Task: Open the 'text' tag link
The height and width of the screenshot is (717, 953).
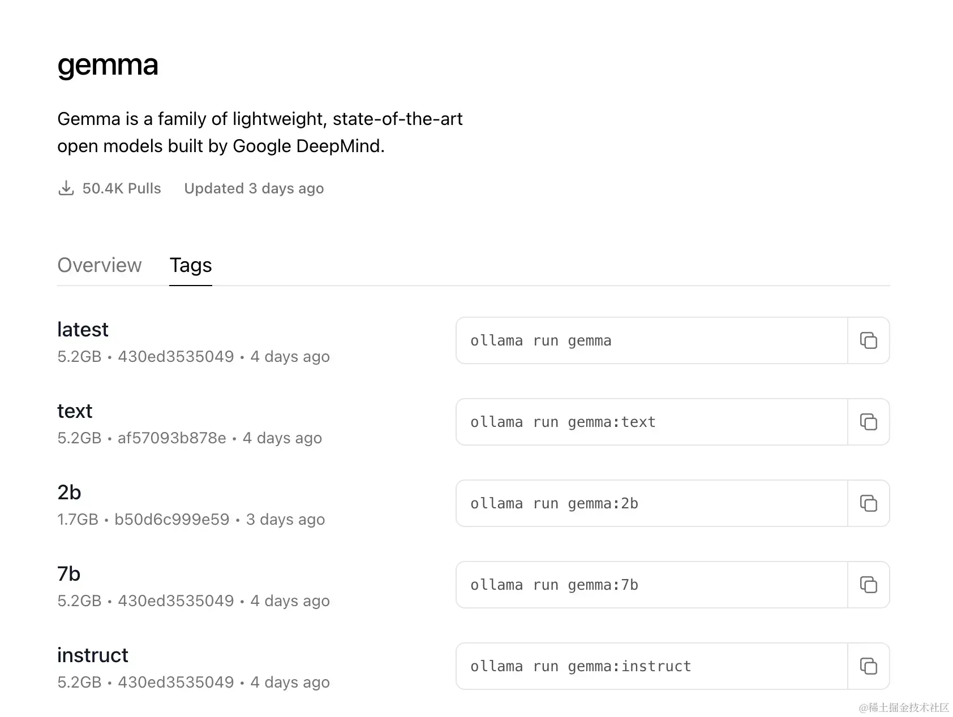Action: [x=75, y=411]
